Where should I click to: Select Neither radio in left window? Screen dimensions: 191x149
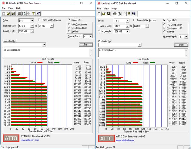pyautogui.click(x=69, y=31)
